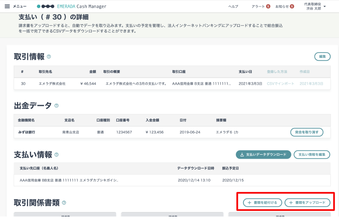
Task: Open the hamburger メニュー icon
Action: tap(7, 6)
